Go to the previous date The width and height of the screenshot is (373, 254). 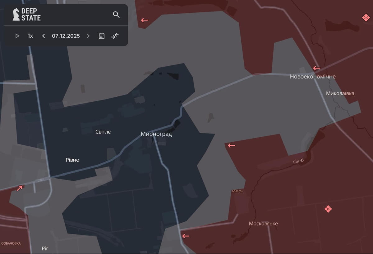(44, 36)
